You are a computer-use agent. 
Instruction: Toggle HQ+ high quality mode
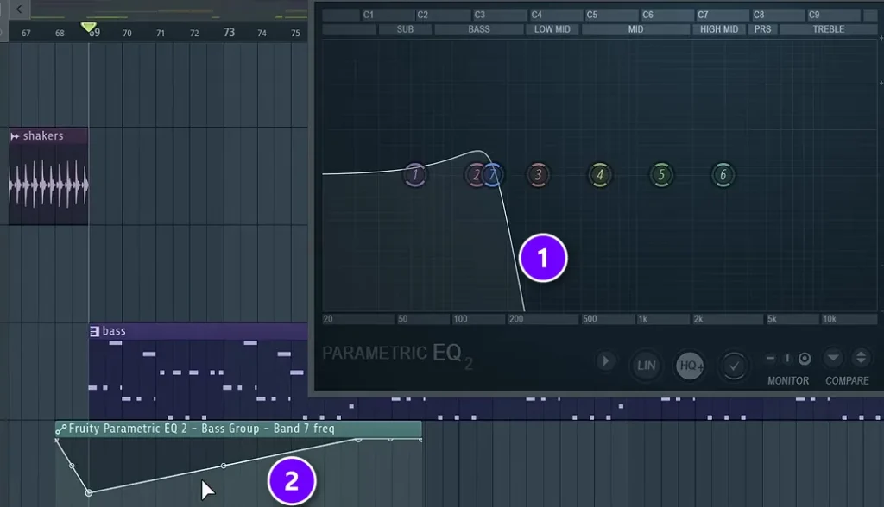click(x=690, y=366)
